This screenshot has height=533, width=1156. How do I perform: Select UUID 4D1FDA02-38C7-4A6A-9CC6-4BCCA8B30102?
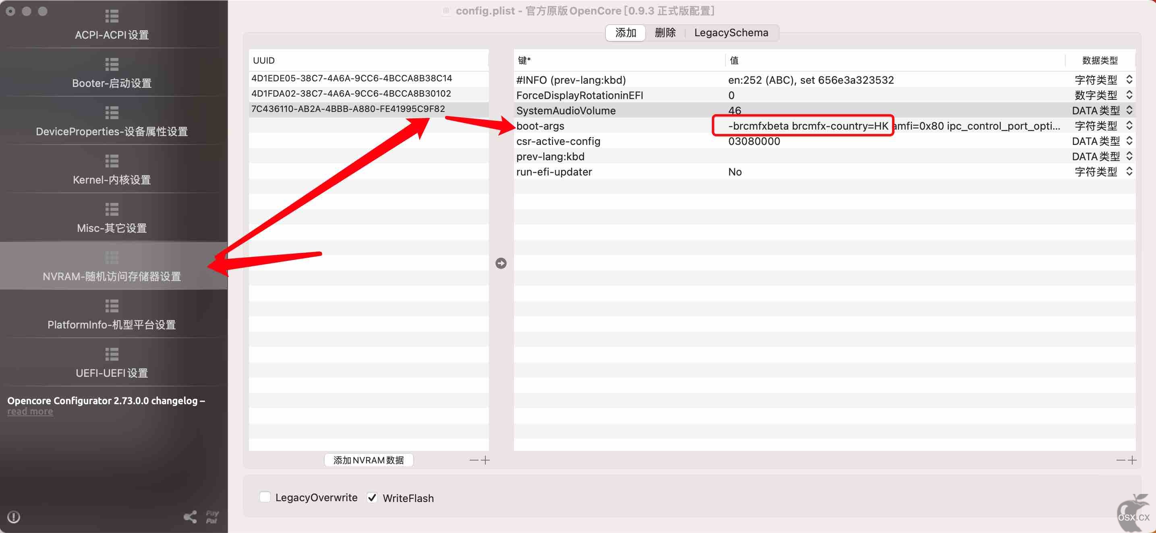[369, 93]
